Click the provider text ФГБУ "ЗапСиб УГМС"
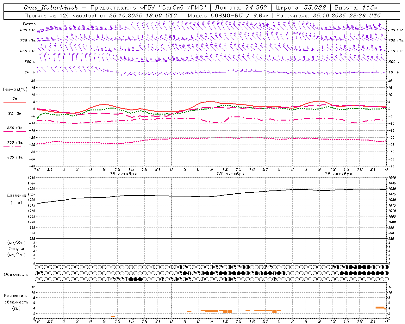Viewport: 405px width, 324px height. click(x=173, y=8)
